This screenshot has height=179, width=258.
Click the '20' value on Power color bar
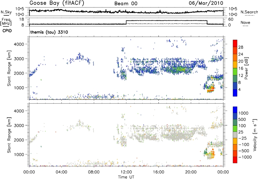pos(241,61)
